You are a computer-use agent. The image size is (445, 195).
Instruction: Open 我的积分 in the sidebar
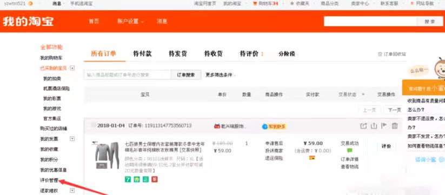click(49, 159)
